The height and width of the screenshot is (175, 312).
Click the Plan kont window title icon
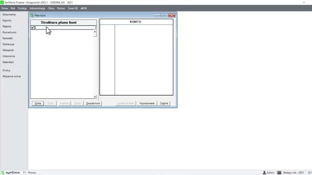click(32, 15)
